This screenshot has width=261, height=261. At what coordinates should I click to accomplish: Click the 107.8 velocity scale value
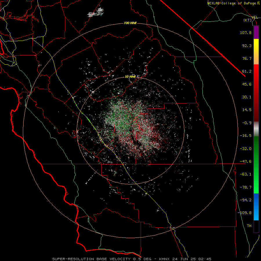click(x=246, y=32)
